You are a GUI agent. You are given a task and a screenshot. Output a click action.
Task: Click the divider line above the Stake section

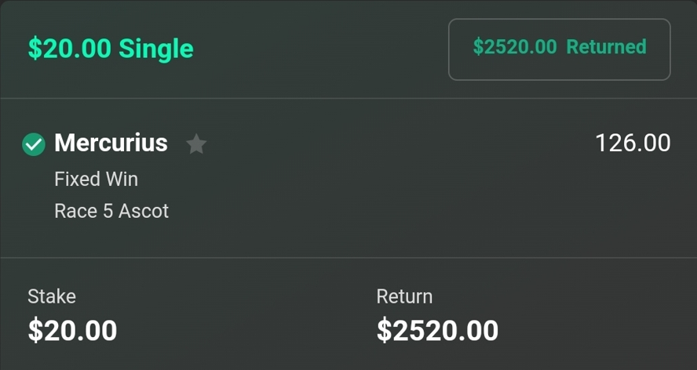click(348, 257)
